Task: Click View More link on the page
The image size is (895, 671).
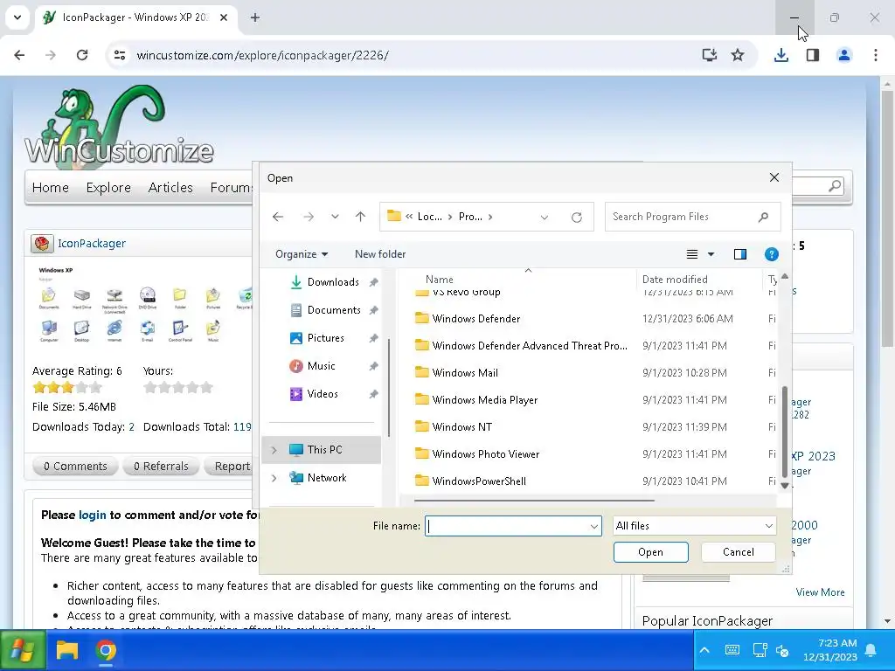Action: coord(820,593)
